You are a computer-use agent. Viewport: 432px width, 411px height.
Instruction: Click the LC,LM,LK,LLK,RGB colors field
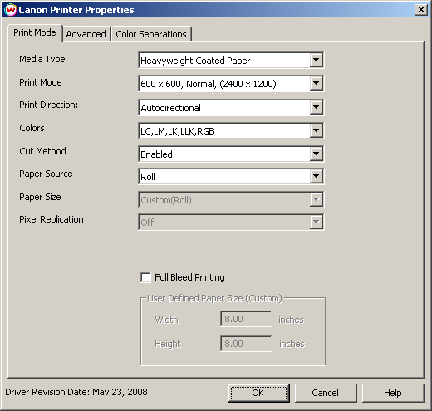[x=231, y=130]
